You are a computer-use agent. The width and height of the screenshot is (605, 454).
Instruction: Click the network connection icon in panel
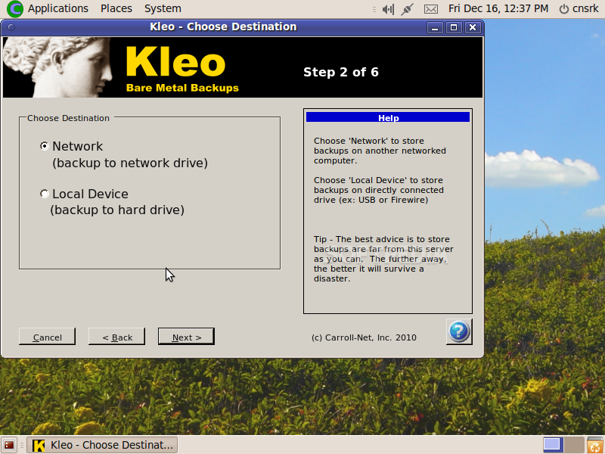point(407,9)
